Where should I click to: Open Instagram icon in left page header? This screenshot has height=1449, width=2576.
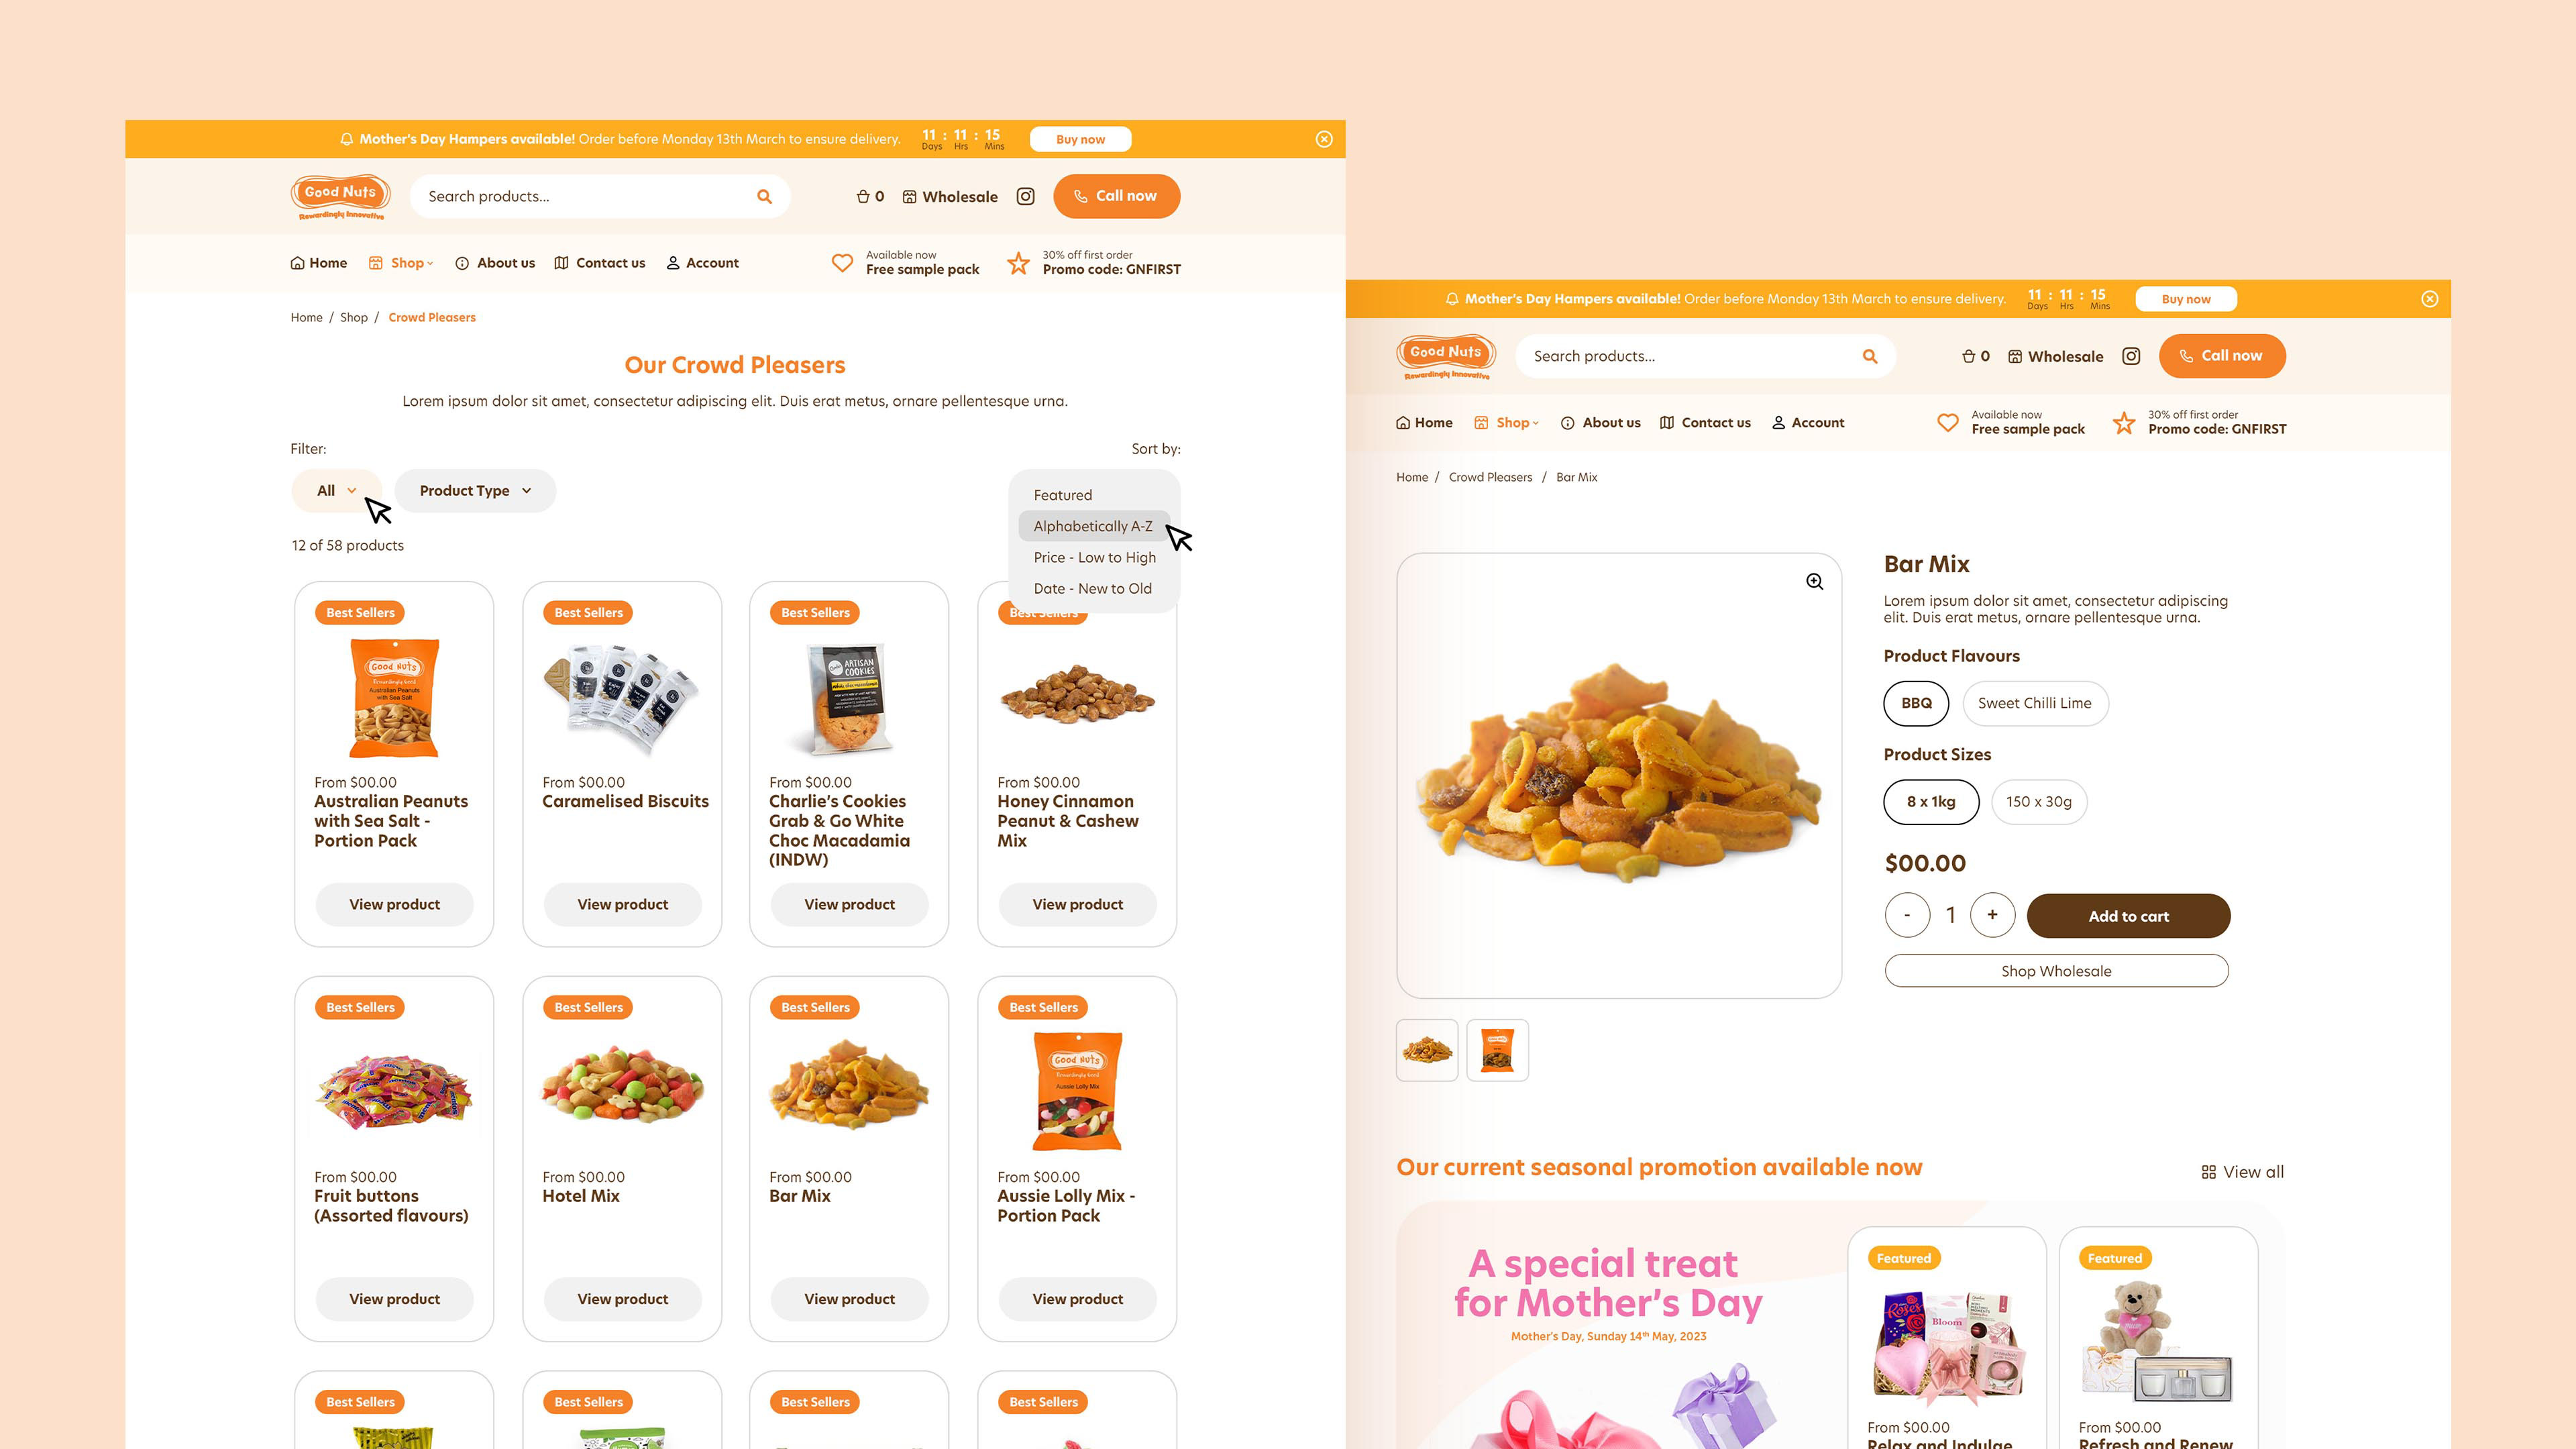click(1025, 196)
